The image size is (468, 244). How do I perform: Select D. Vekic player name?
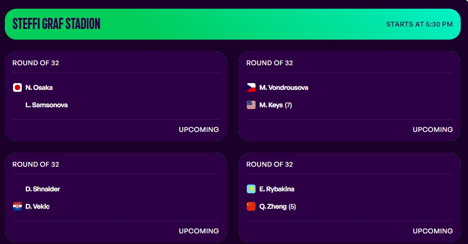pyautogui.click(x=37, y=206)
